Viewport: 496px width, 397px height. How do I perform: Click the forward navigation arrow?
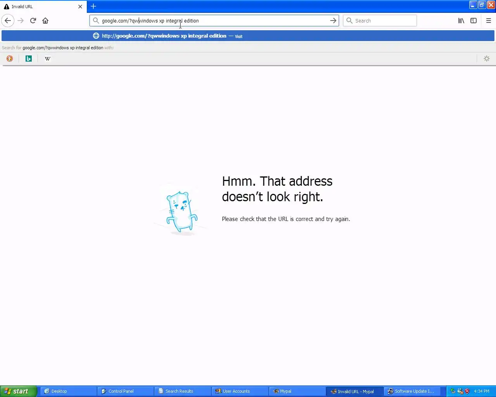(x=21, y=21)
